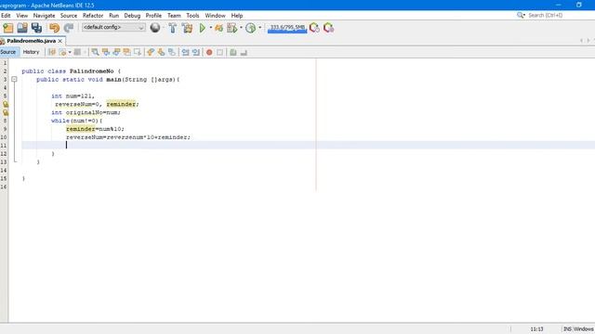Switch to PalindromeNo.java tab

31,41
